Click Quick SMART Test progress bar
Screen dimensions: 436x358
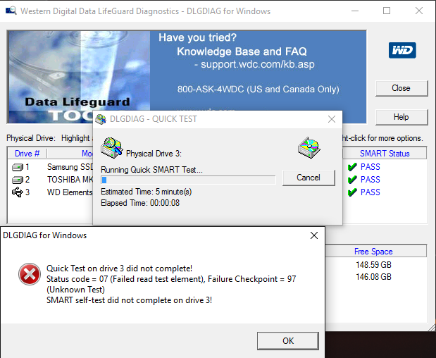pyautogui.click(x=188, y=180)
